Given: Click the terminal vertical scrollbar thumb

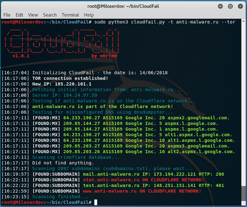Looking at the screenshot, I should click(x=243, y=193).
